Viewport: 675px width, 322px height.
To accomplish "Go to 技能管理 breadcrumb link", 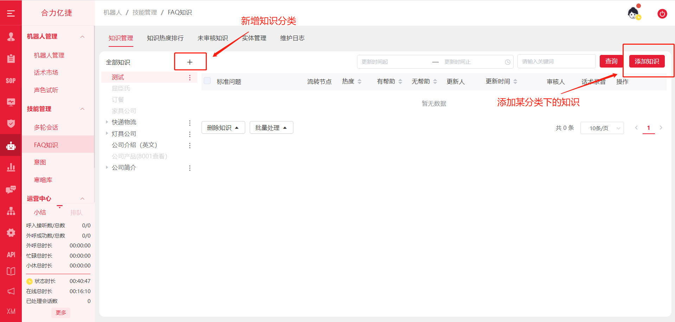I will coord(145,12).
